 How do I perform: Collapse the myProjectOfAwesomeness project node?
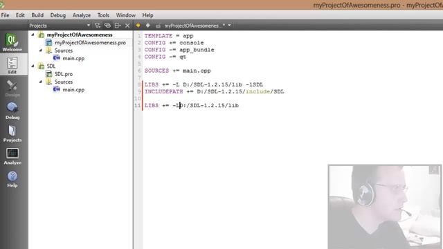[x=33, y=35]
